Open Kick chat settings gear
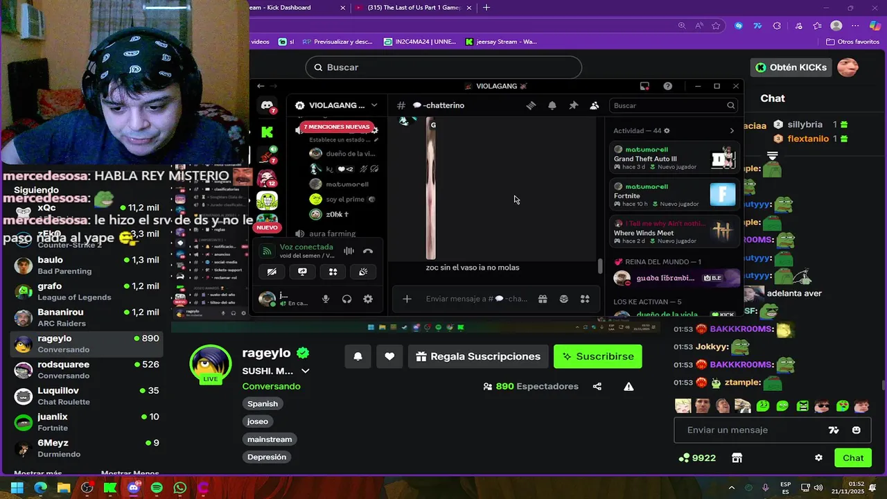The image size is (887, 499). 818,457
